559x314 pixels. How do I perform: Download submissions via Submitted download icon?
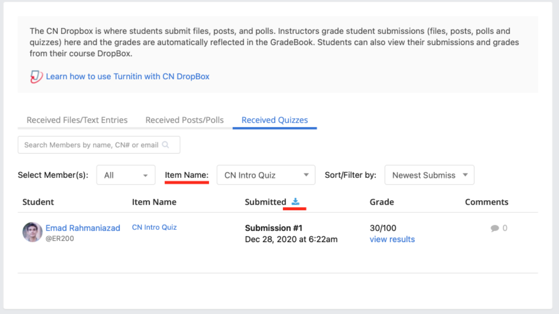pos(296,201)
